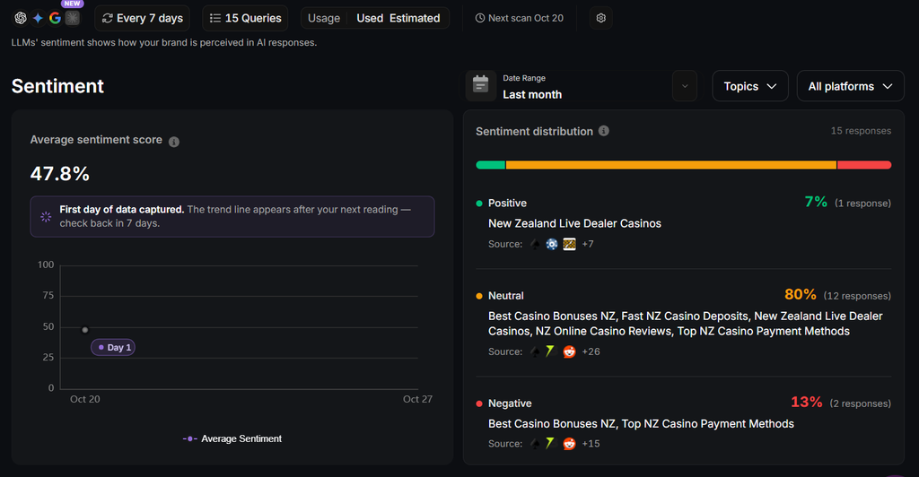This screenshot has height=477, width=919.
Task: Click the green lightning source icon in Neutral row
Action: point(550,351)
